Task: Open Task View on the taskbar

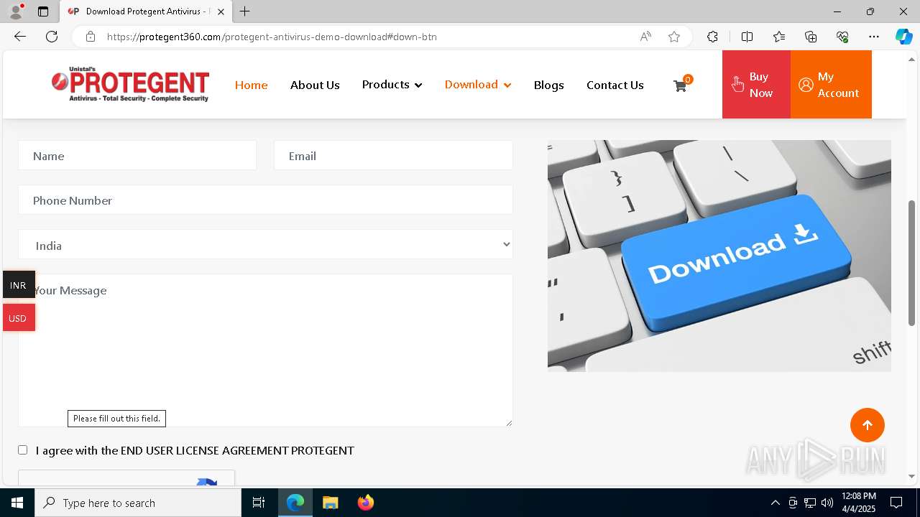Action: (x=259, y=503)
